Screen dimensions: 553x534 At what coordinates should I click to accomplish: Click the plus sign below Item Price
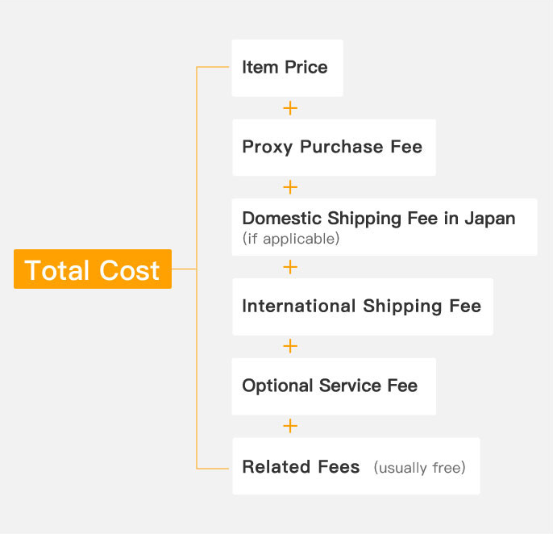(290, 108)
